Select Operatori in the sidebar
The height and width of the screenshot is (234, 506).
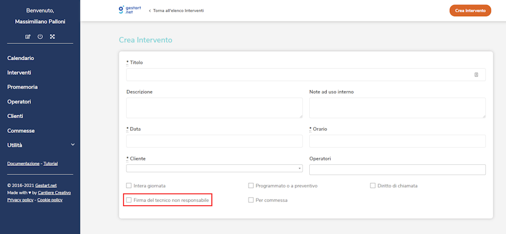tap(19, 102)
